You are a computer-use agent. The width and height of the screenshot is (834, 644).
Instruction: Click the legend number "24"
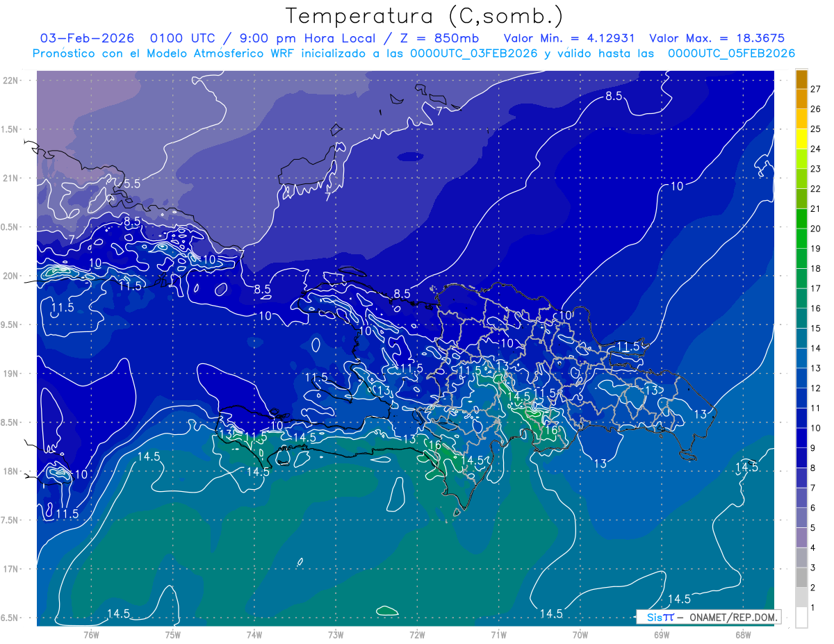tap(816, 149)
